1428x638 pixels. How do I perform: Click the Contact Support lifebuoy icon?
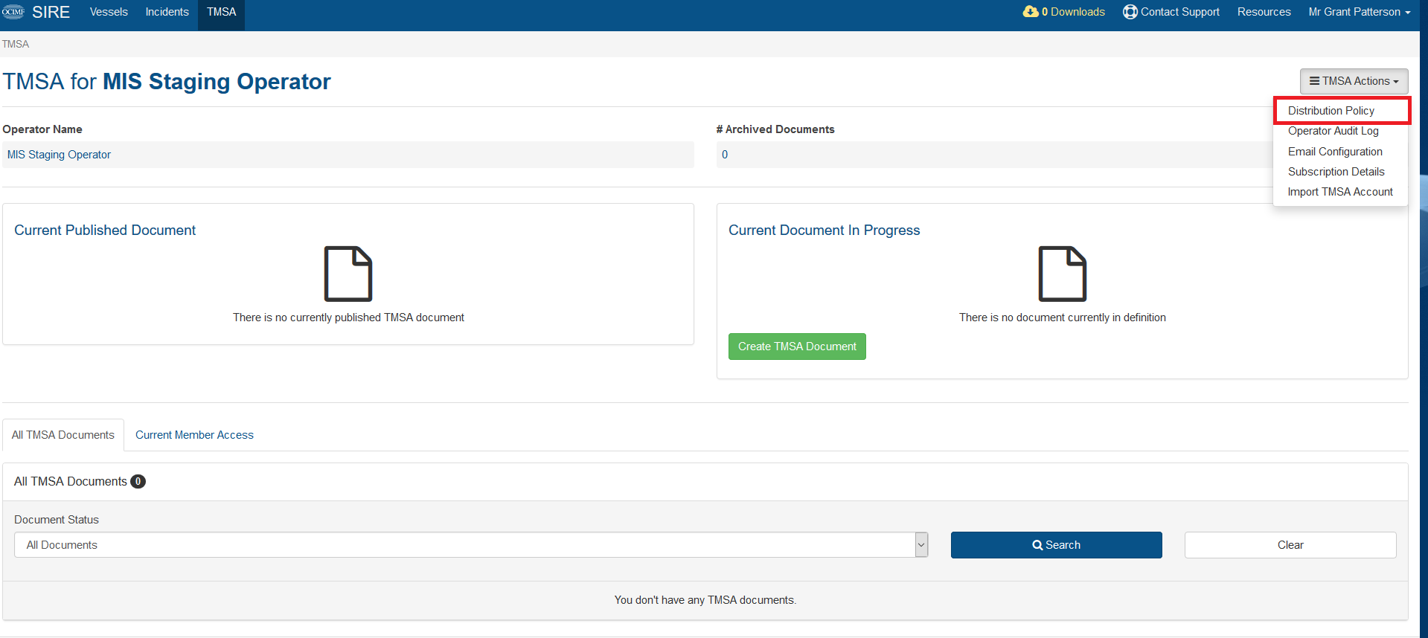[1130, 12]
